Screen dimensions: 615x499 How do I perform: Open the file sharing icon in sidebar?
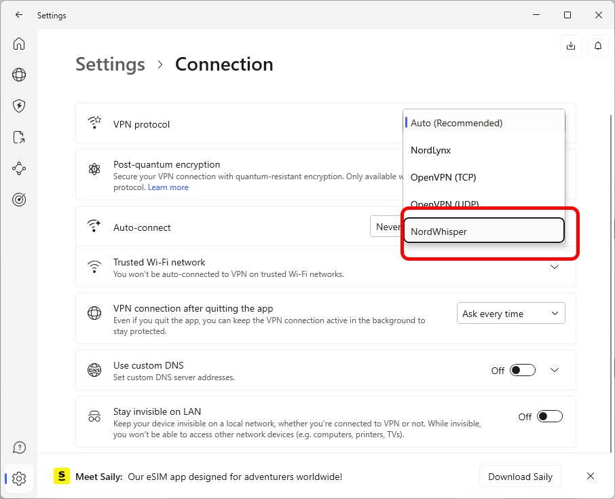tap(19, 137)
